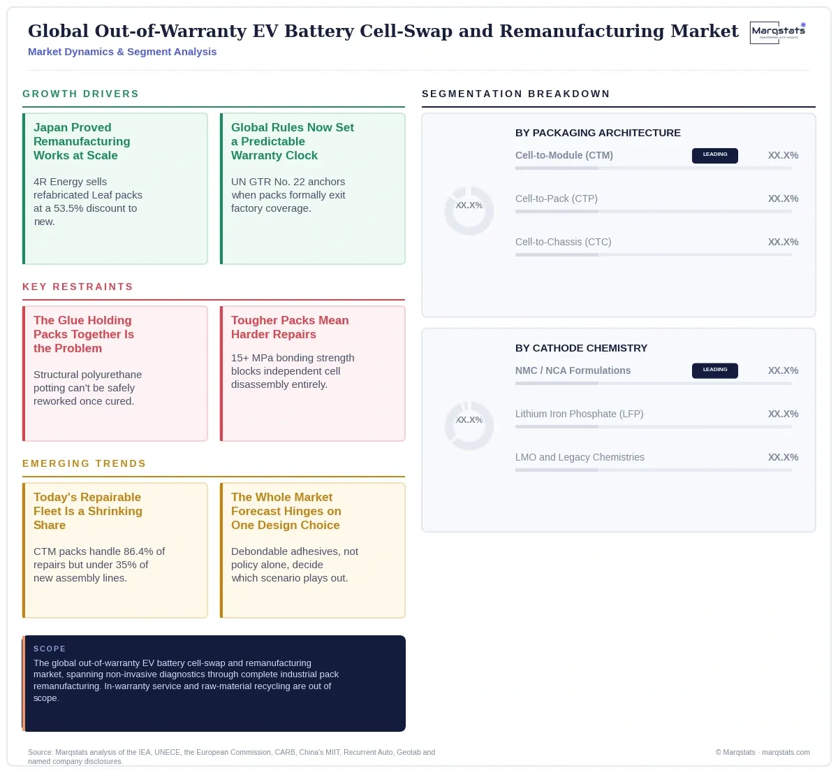The image size is (838, 773).
Task: Click the Marqstats logo
Action: click(778, 32)
